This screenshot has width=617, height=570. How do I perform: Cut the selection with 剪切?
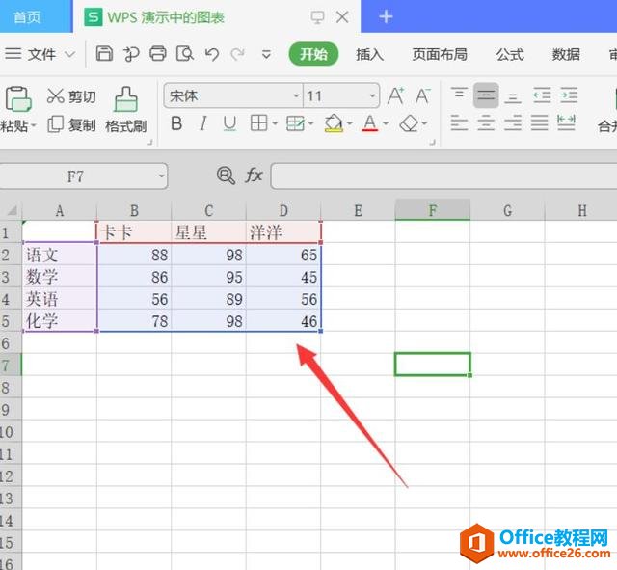pyautogui.click(x=71, y=96)
